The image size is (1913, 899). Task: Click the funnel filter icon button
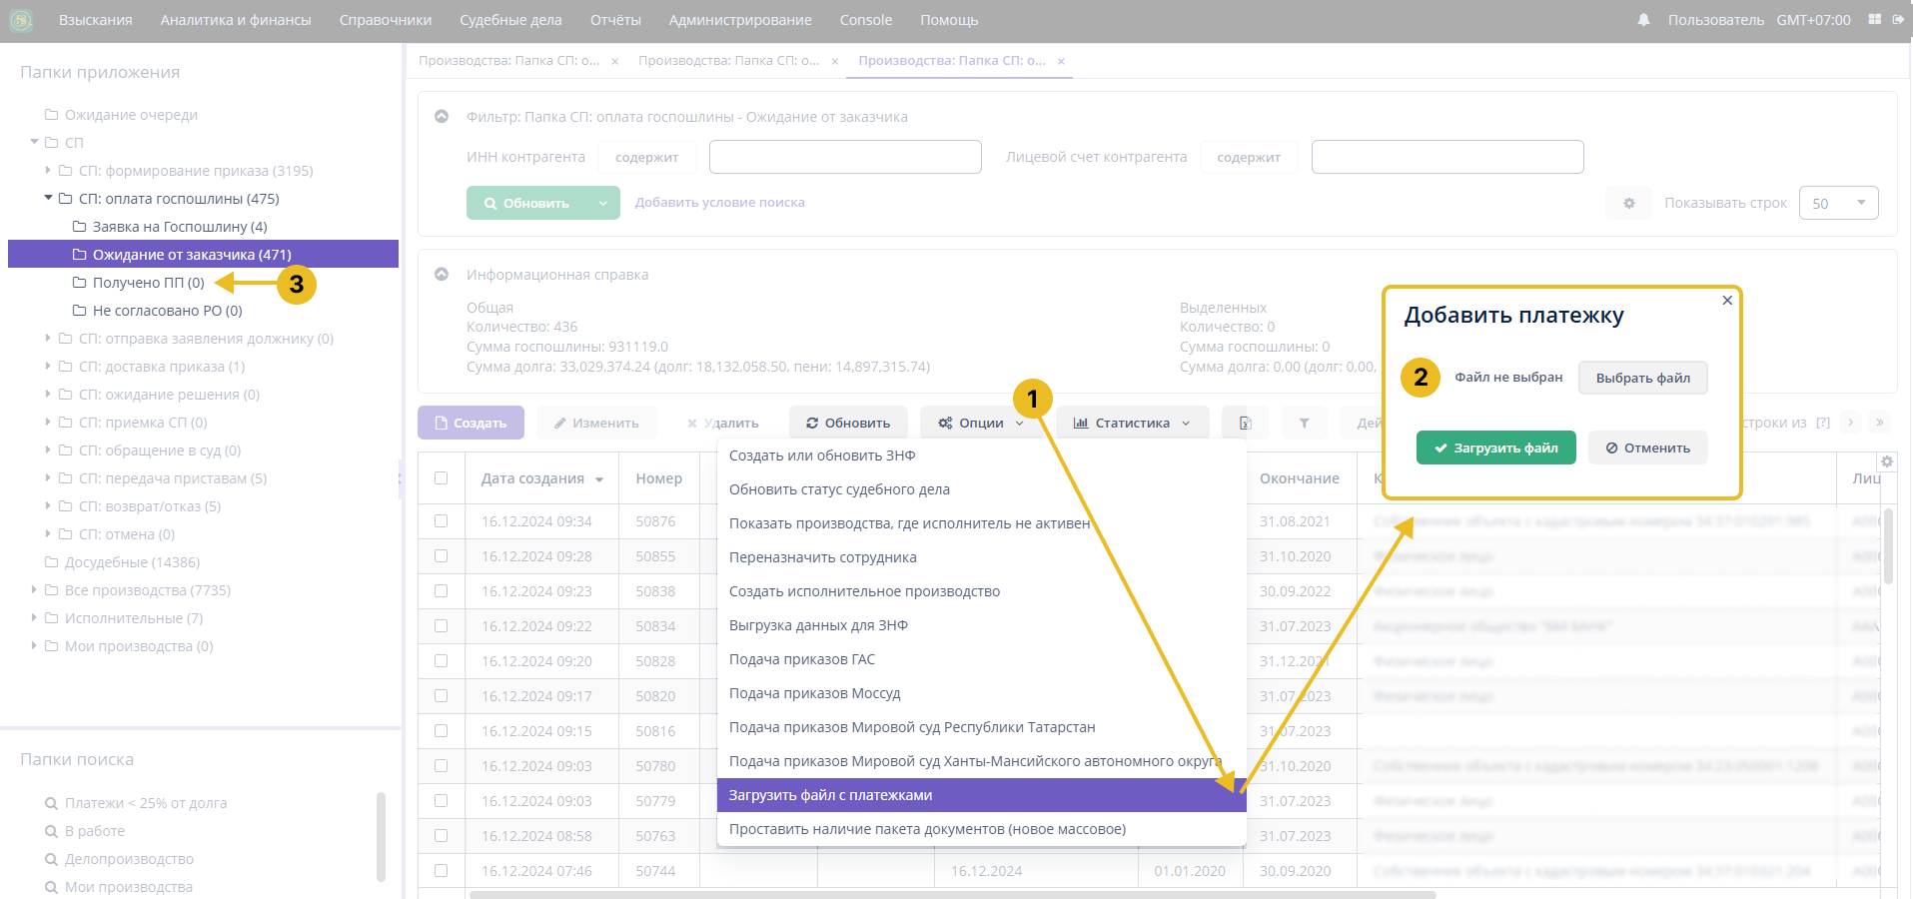(x=1304, y=424)
